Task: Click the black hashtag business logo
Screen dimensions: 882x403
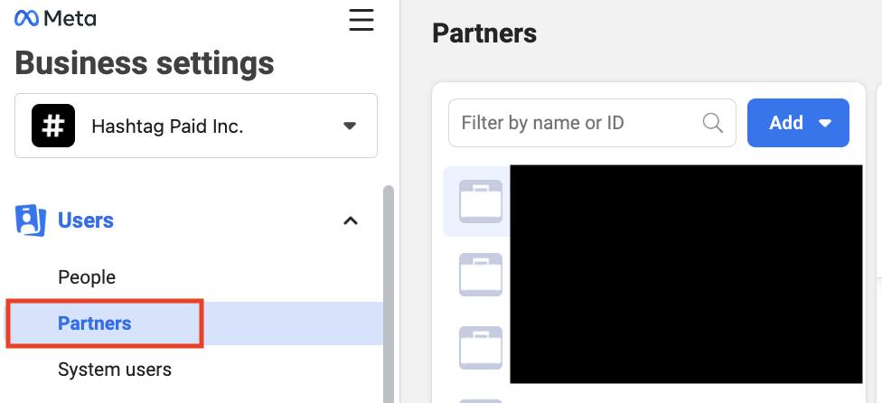Action: pyautogui.click(x=53, y=126)
